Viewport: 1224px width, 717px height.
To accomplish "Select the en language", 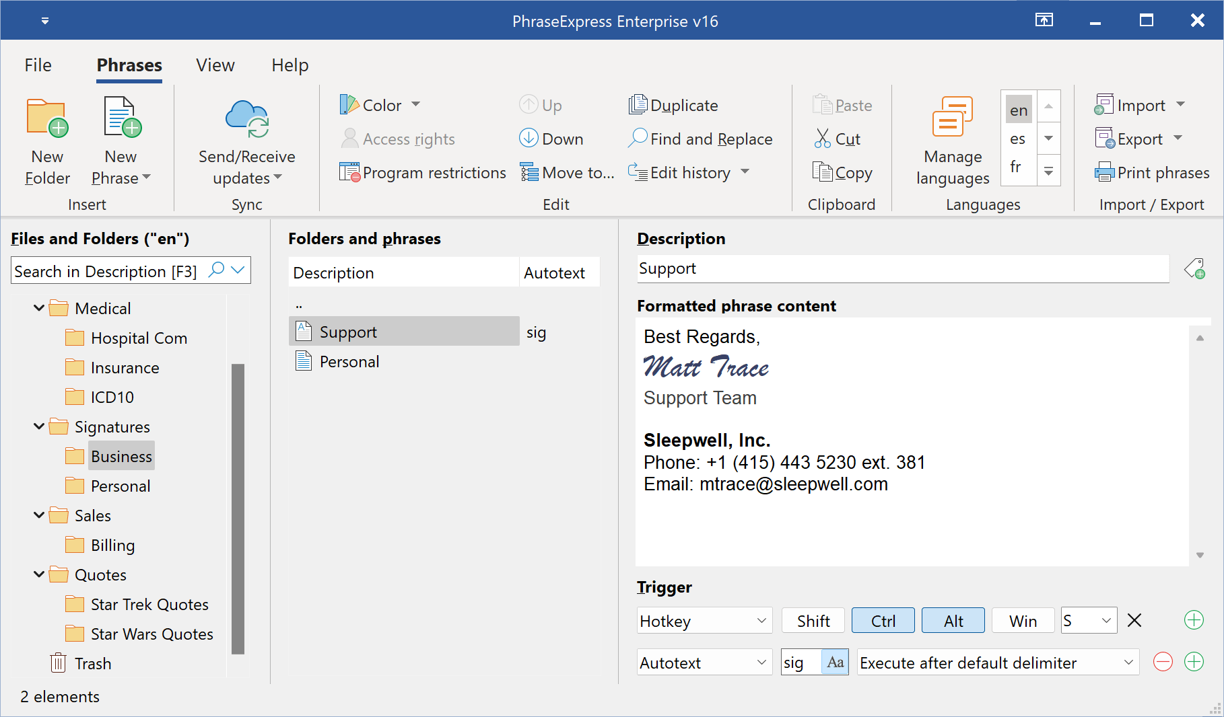I will 1019,110.
